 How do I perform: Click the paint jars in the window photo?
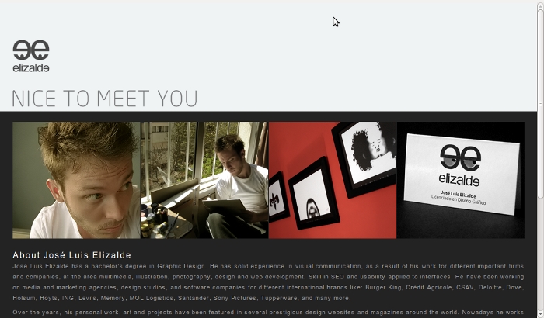click(152, 219)
